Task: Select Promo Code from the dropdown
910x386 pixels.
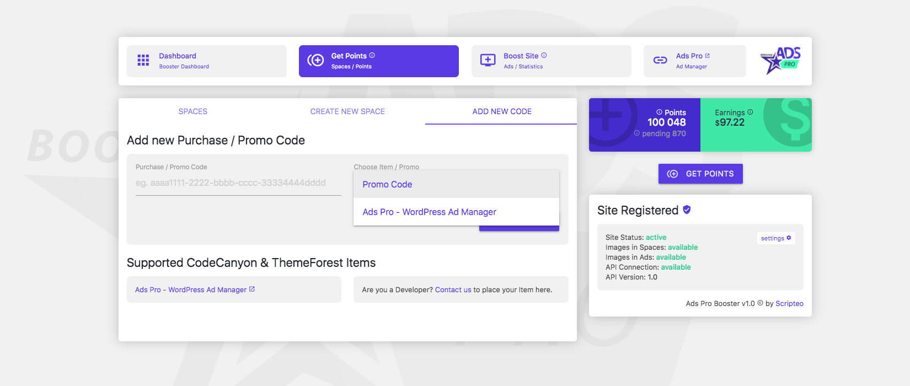Action: [387, 184]
